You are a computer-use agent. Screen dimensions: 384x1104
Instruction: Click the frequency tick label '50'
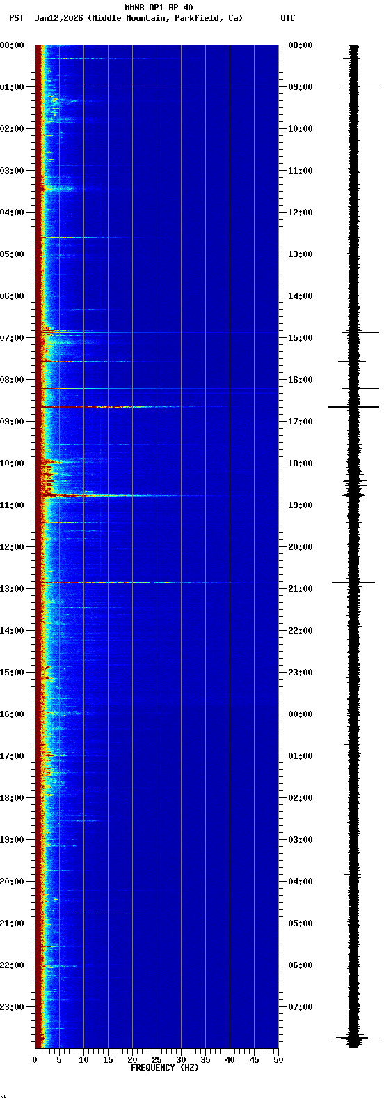coord(278,1060)
